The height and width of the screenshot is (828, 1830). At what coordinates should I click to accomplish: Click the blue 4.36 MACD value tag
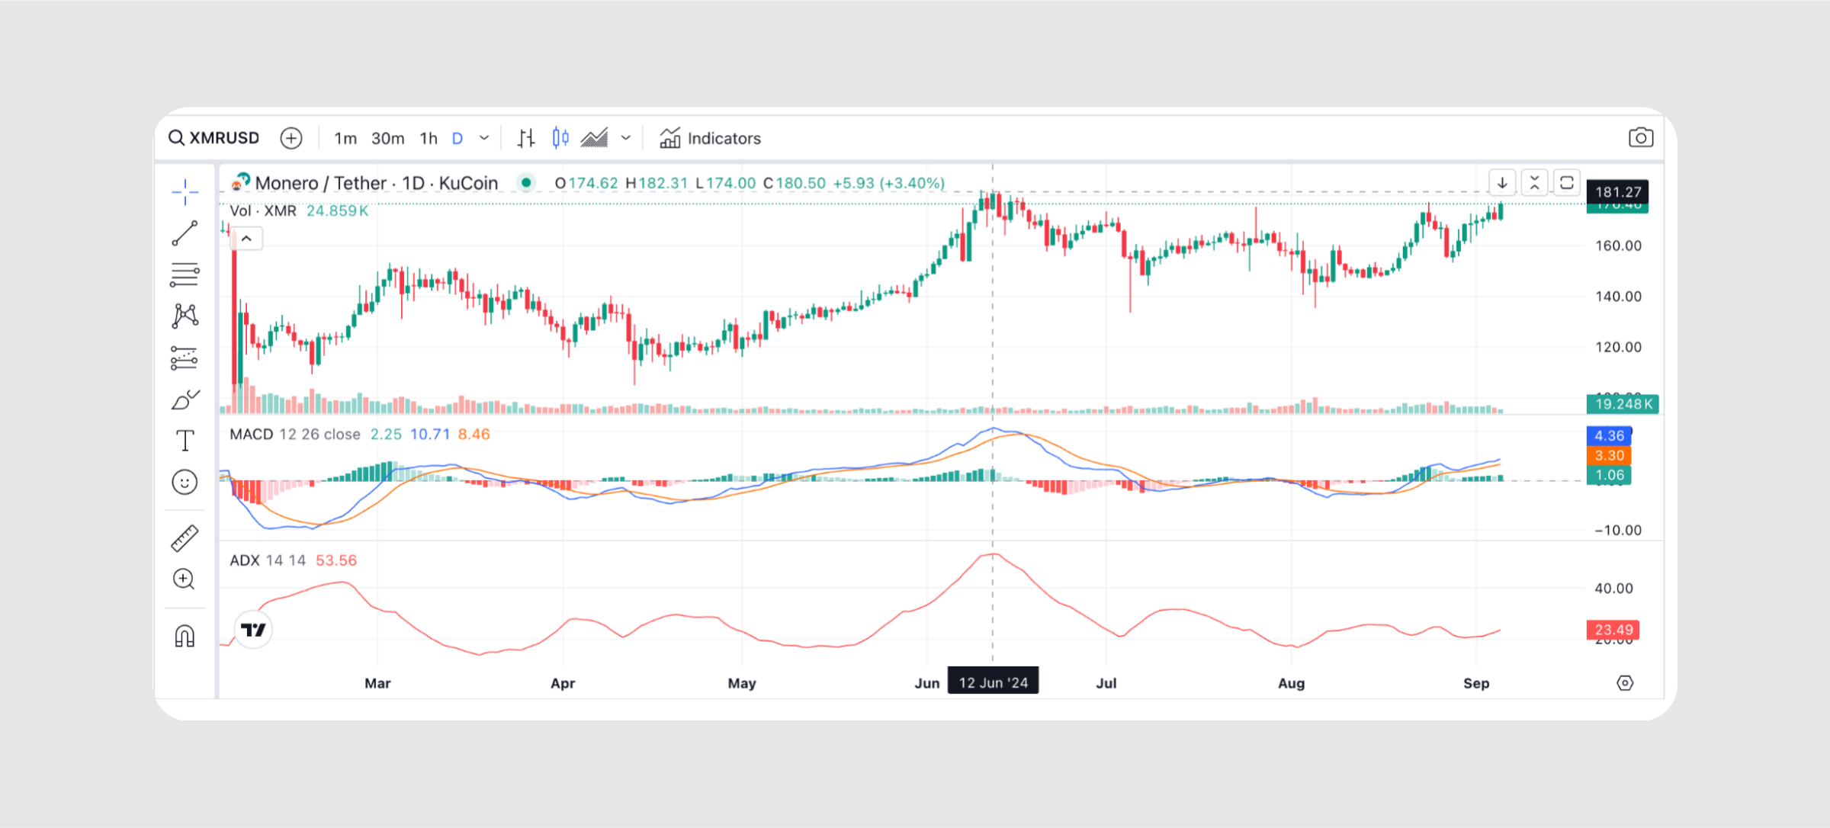[1609, 435]
